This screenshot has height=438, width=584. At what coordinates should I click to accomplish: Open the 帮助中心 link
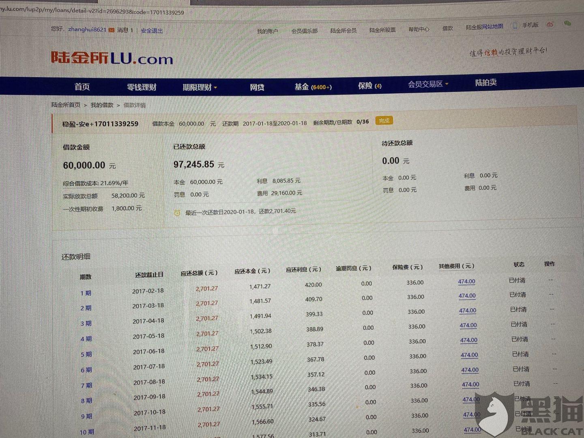tap(419, 29)
